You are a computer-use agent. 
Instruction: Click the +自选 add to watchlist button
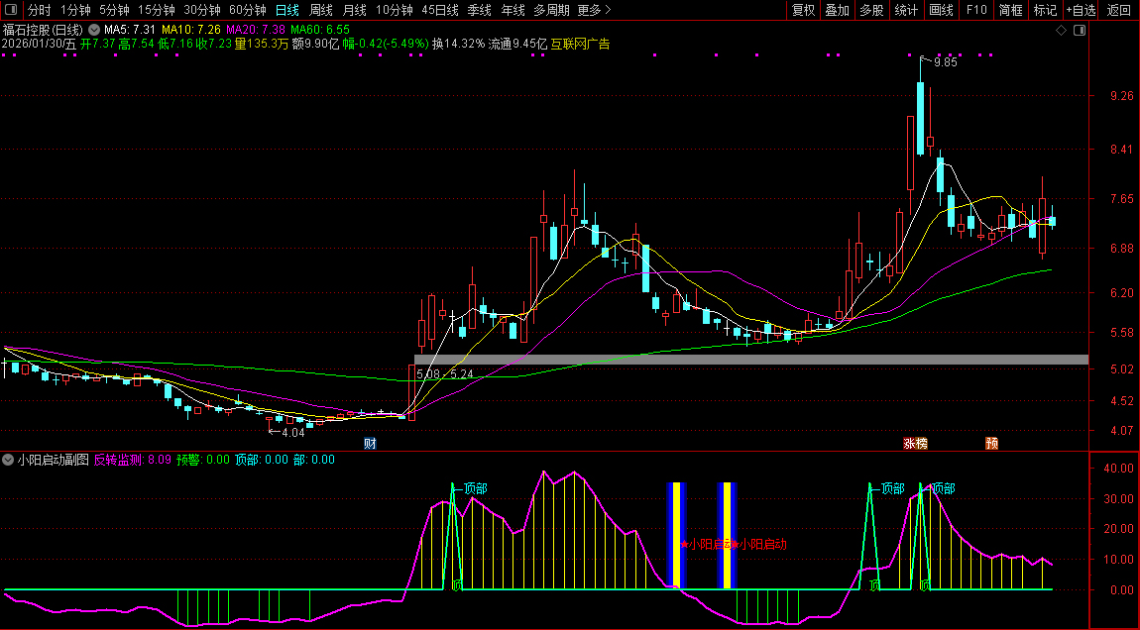coord(1081,11)
